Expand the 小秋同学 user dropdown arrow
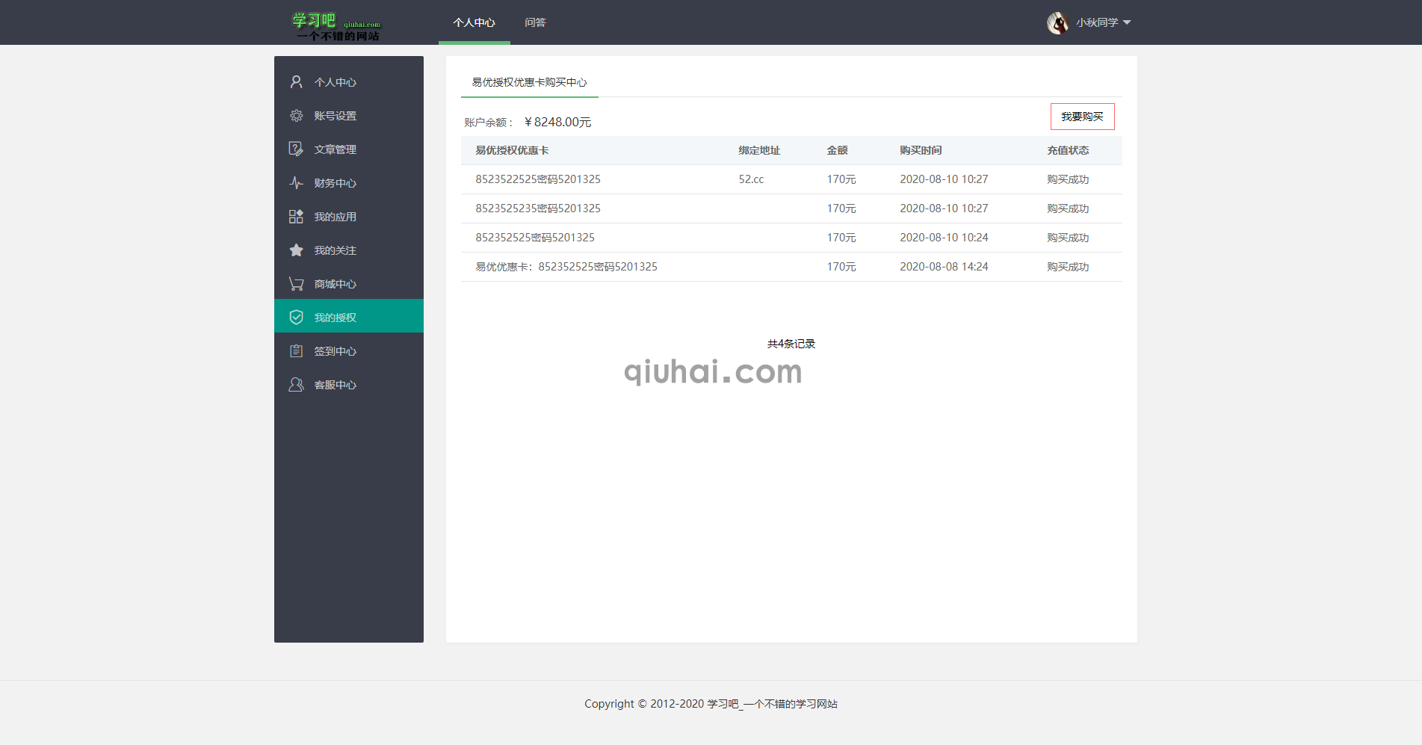Viewport: 1422px width, 745px height. (1127, 22)
